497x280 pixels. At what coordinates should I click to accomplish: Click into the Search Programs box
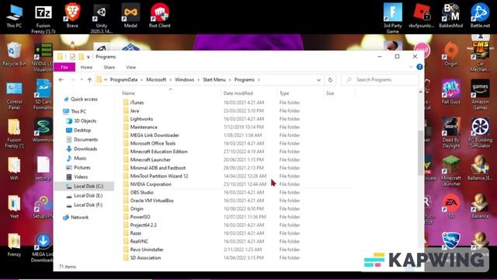click(380, 79)
